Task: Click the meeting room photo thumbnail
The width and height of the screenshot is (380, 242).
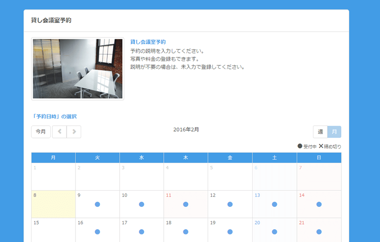Action: click(x=77, y=69)
